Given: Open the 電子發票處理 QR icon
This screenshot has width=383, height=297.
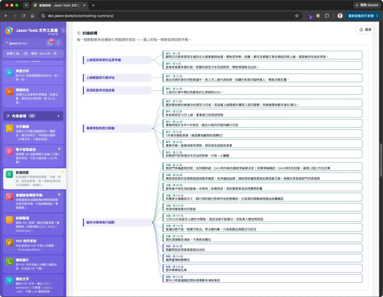Looking at the screenshot, I should click(9, 151).
